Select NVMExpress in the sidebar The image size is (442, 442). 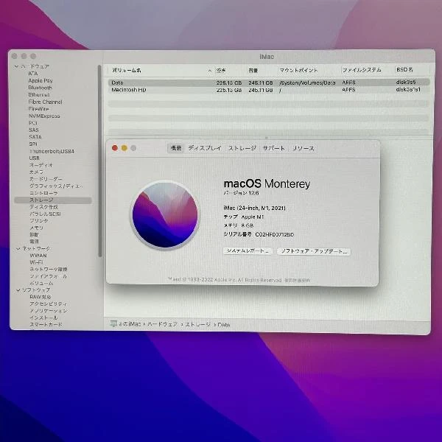[x=44, y=116]
